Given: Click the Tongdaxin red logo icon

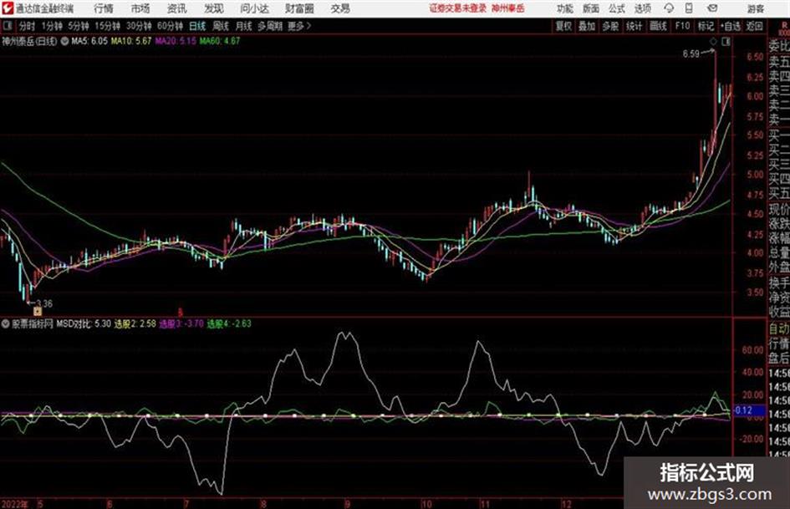Looking at the screenshot, I should 8,8.
